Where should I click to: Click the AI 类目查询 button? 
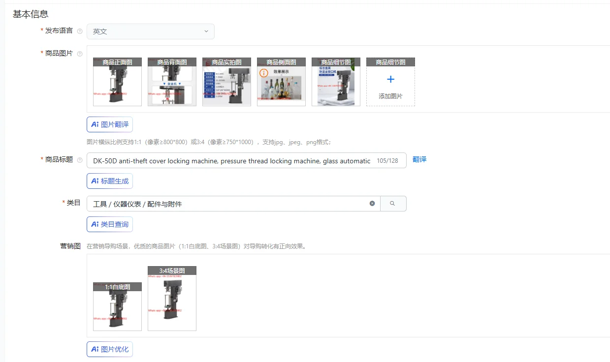(x=110, y=224)
